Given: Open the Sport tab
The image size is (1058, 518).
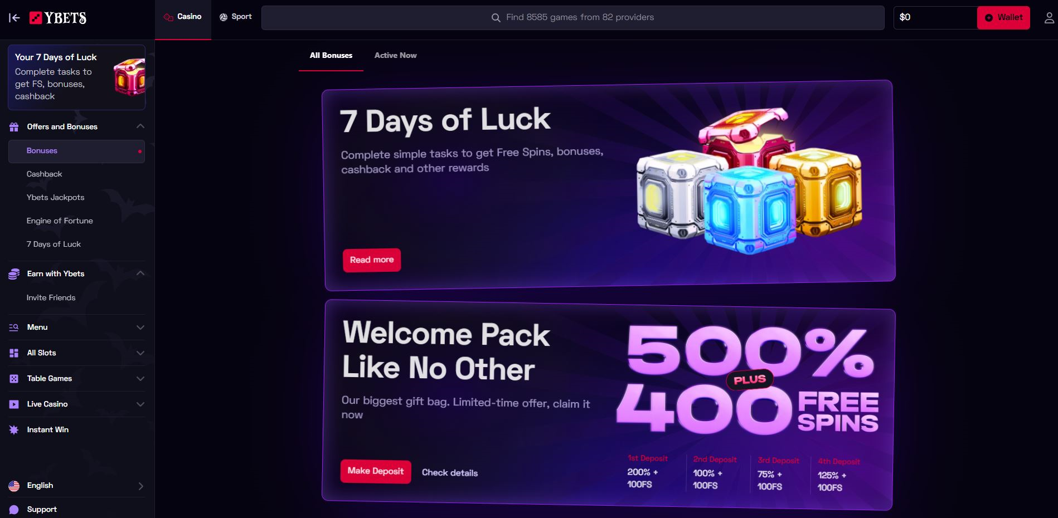Looking at the screenshot, I should pyautogui.click(x=236, y=17).
